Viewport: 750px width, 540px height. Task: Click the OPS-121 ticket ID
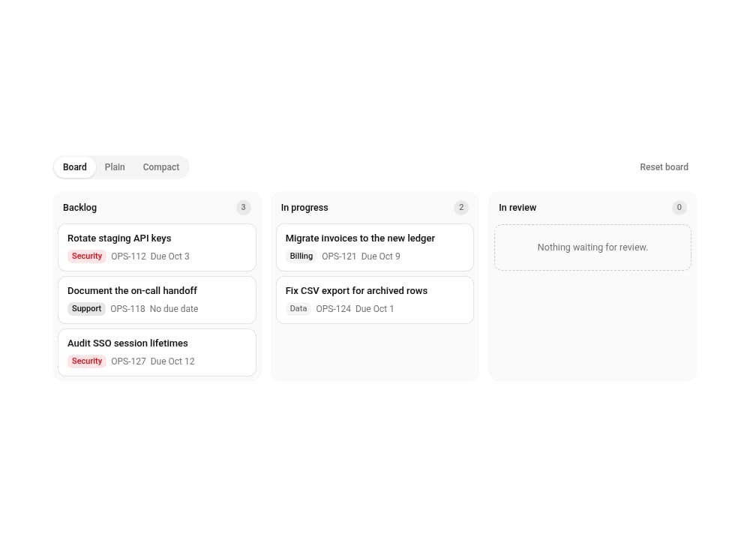coord(339,256)
